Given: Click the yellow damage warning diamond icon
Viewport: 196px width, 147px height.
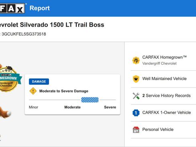Looking at the screenshot, I should (x=33, y=91).
